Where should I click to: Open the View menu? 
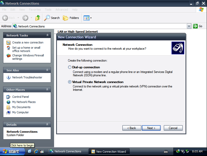pos(22,10)
